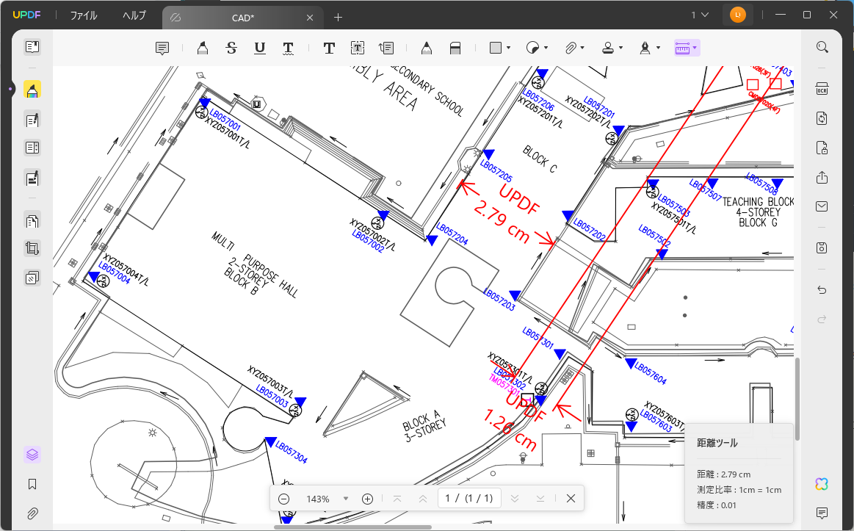Select the eraser tool
The width and height of the screenshot is (854, 531).
[455, 47]
